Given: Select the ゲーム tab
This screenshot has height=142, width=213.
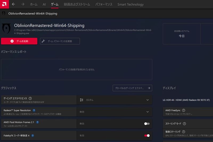Looking at the screenshot, I should [55, 4].
